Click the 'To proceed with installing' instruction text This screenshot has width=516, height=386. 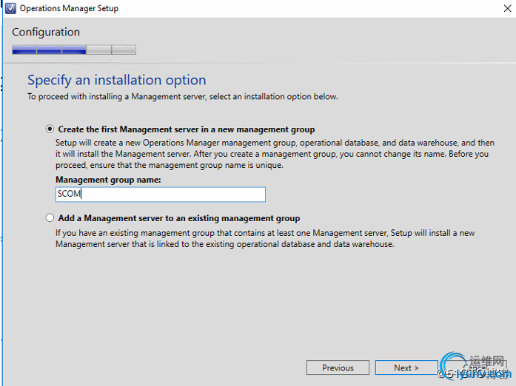pos(183,97)
